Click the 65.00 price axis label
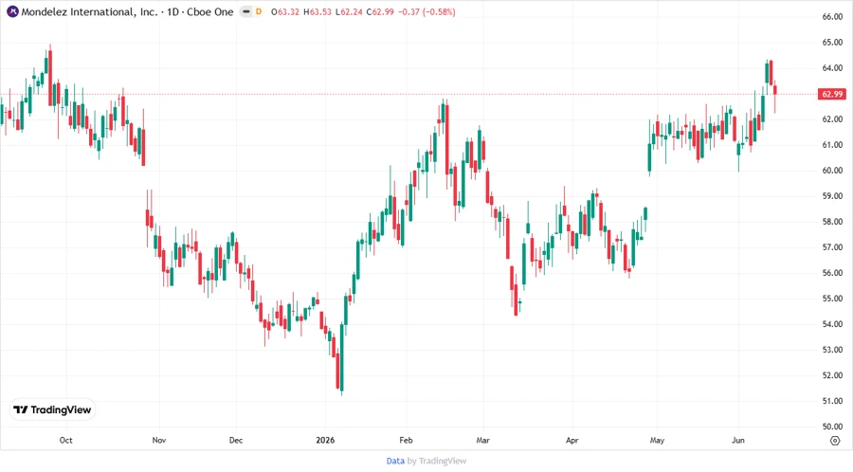Screen dimensions: 853x472 coord(832,43)
